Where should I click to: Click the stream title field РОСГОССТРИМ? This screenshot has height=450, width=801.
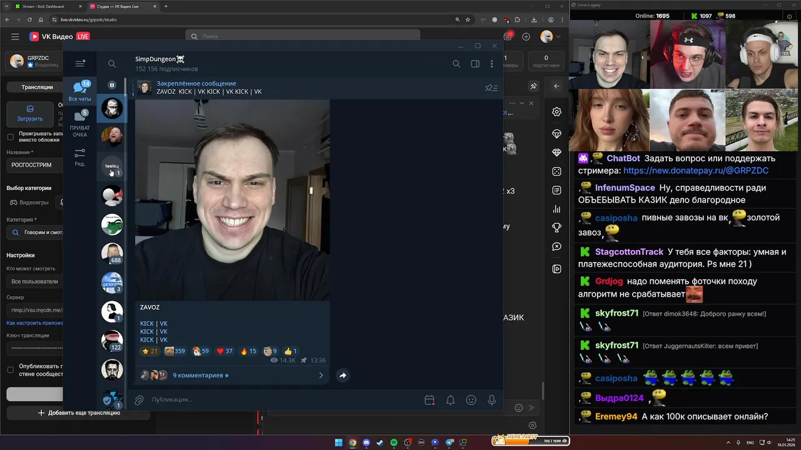pos(34,165)
